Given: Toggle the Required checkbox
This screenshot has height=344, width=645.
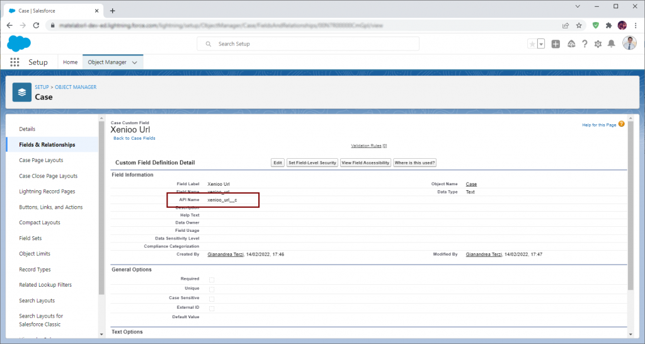Looking at the screenshot, I should click(212, 279).
